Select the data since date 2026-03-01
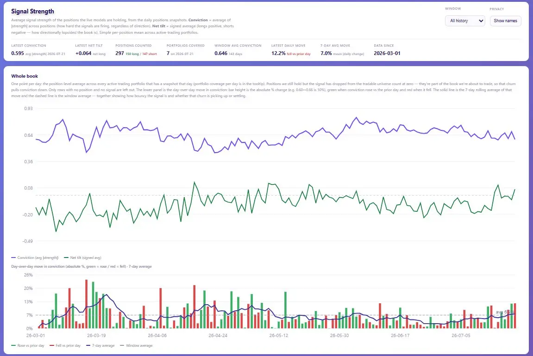This screenshot has width=533, height=356. pos(387,53)
